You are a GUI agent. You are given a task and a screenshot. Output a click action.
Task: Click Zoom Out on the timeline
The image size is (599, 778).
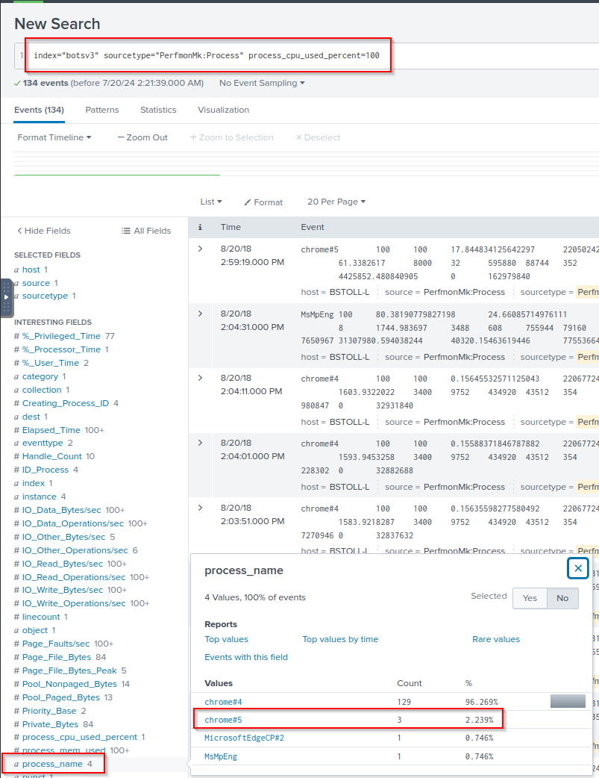142,137
